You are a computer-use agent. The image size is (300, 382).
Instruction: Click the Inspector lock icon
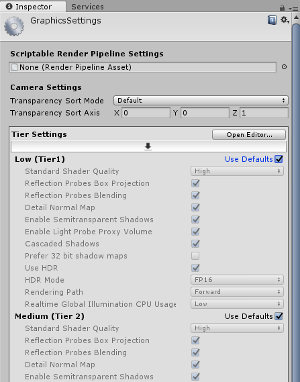pos(283,8)
